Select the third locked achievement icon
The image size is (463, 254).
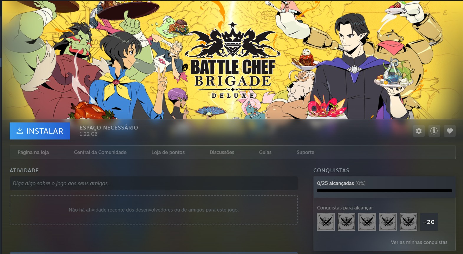coord(367,222)
